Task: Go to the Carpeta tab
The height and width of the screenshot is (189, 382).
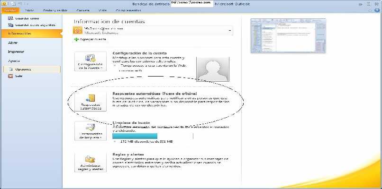Action: (x=83, y=10)
